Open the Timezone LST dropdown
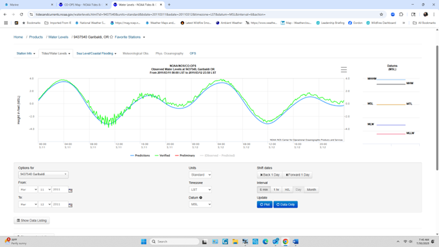This screenshot has height=247, width=439. pos(200,190)
